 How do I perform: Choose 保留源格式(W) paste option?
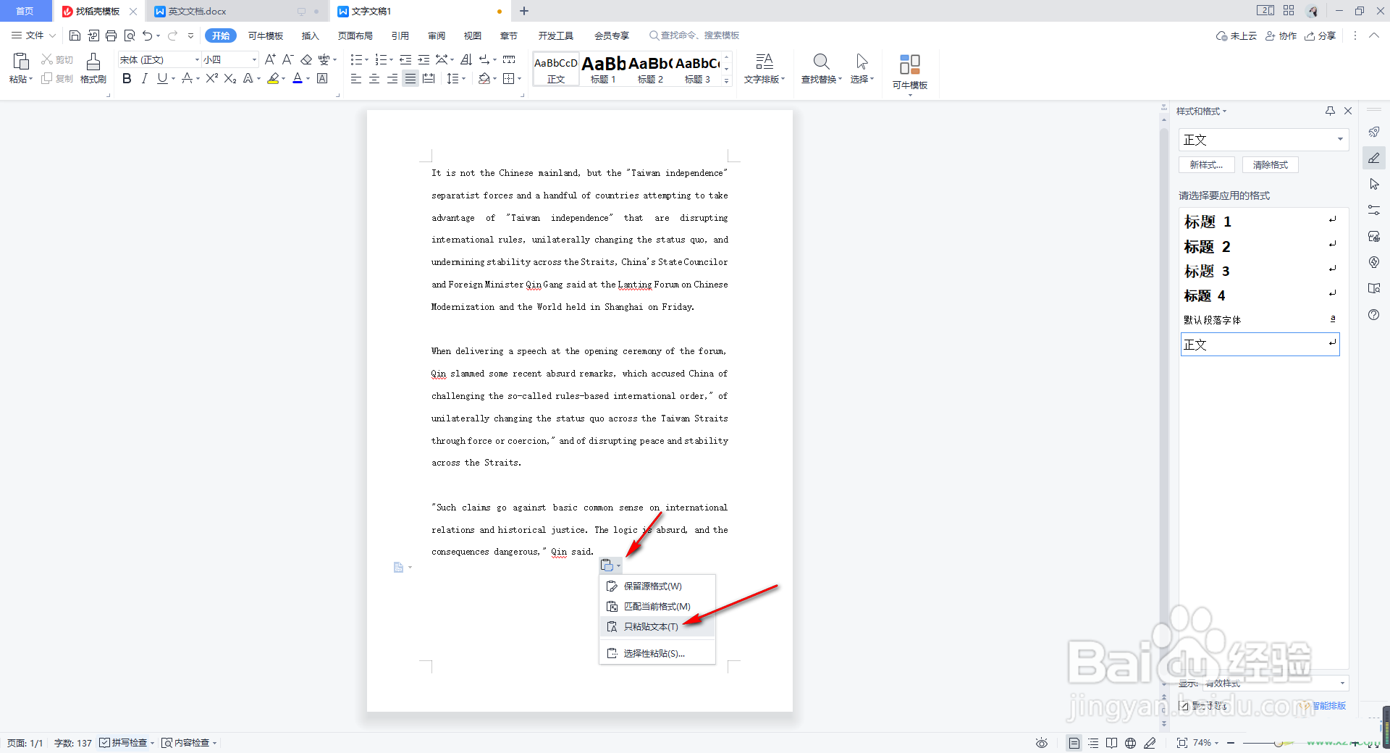(657, 586)
